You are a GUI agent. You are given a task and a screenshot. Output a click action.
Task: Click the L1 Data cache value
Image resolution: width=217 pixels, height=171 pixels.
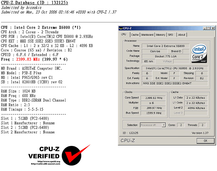point(196,98)
